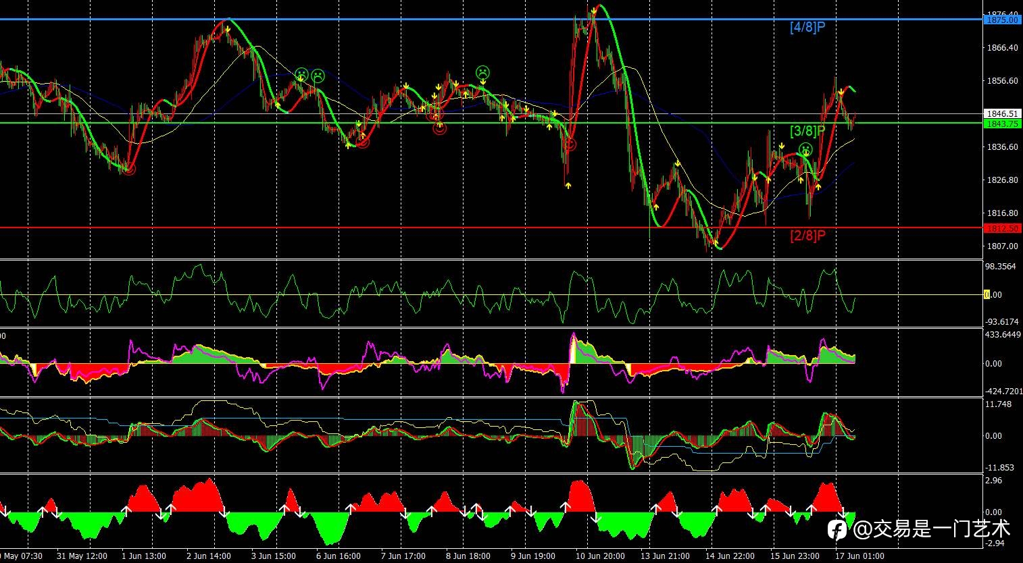The height and width of the screenshot is (563, 1023).
Task: Click the 11.748 indicator scale value
Action: [x=999, y=404]
